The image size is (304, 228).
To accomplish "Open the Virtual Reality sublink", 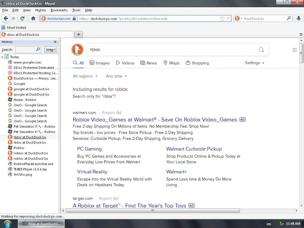I will coord(92,172).
